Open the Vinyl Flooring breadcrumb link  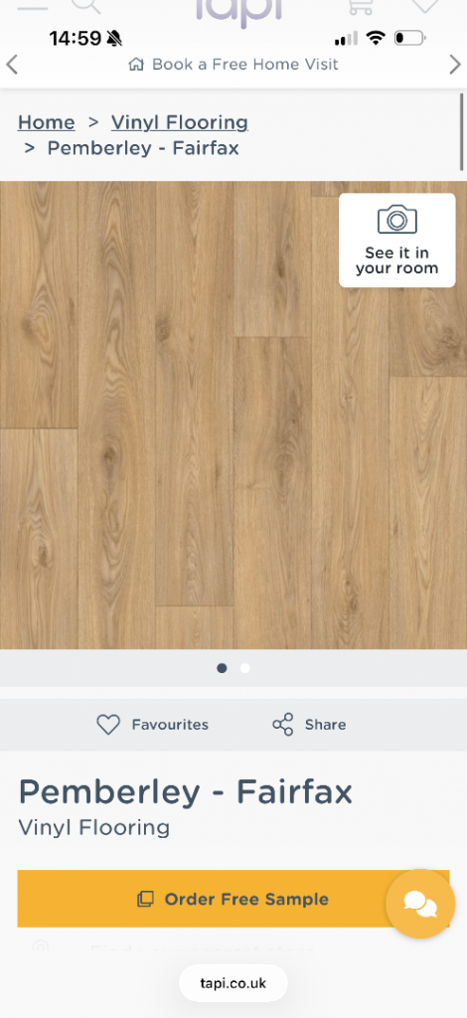click(180, 122)
